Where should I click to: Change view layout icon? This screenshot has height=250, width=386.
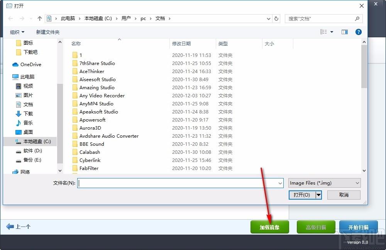(x=323, y=32)
